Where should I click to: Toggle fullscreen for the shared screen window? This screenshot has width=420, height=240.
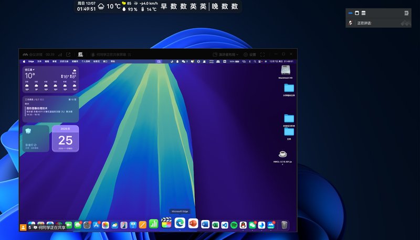[262, 54]
